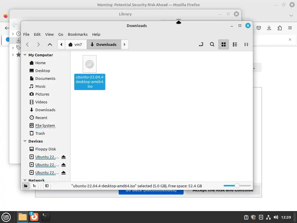Open the File menu
Screen dimensions: 297x223
point(26,34)
